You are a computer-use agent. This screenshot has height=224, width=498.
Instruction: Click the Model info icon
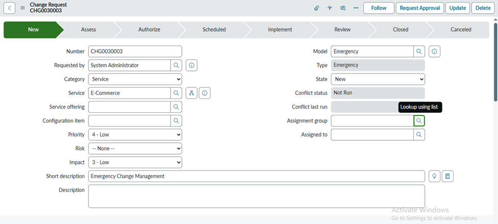click(434, 52)
